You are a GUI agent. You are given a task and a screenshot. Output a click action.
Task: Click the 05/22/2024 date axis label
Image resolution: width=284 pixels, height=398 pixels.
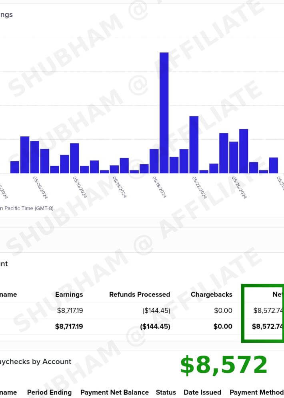pos(199,188)
